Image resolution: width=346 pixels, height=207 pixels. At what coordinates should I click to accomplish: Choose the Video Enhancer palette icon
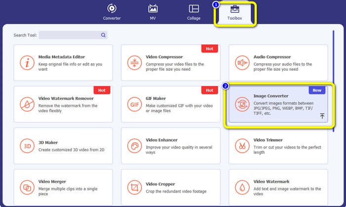(x=134, y=146)
